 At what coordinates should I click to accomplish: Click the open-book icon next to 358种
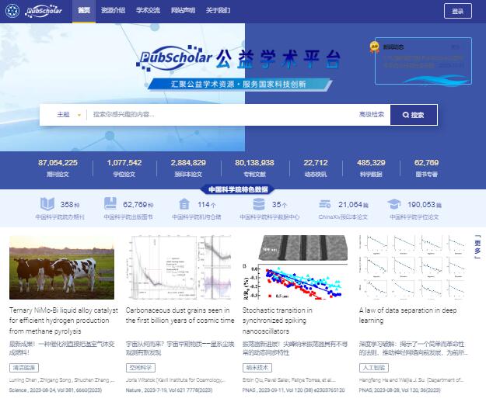point(47,204)
